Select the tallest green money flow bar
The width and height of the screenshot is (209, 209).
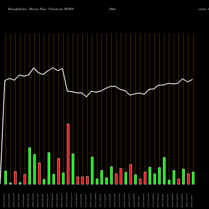[30, 166]
